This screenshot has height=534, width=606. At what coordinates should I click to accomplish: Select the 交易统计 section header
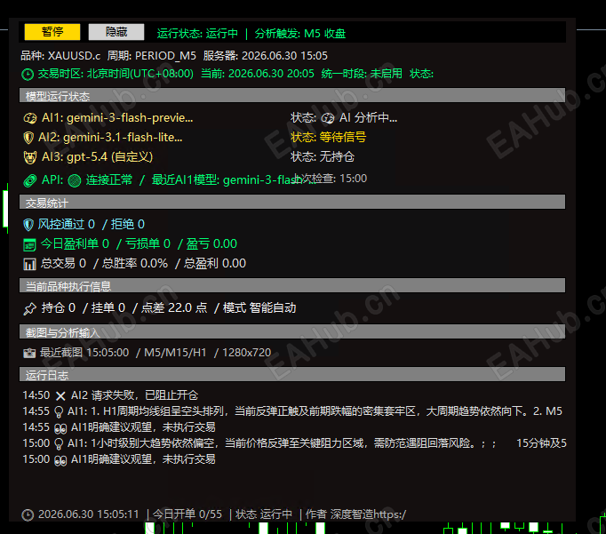(x=292, y=202)
